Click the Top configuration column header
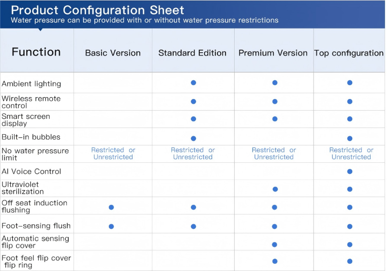The height and width of the screenshot is (271, 387). click(349, 53)
